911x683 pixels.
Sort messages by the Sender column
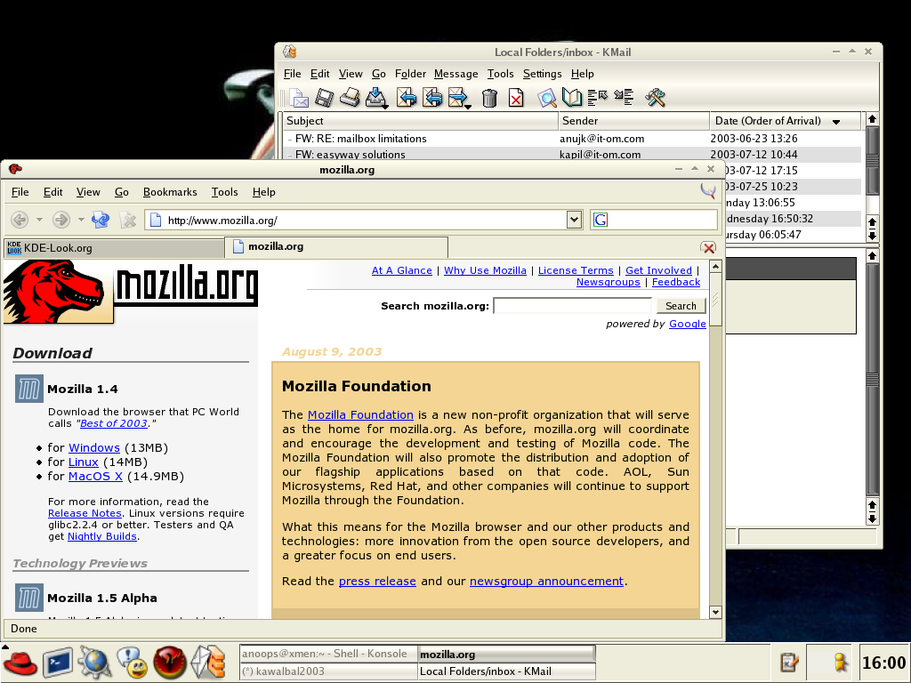click(633, 121)
